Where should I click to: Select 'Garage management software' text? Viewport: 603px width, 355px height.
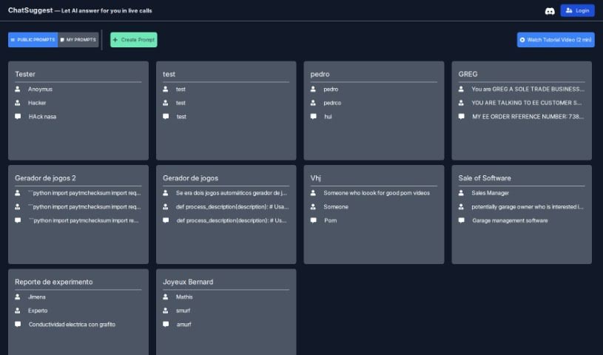[x=510, y=220]
